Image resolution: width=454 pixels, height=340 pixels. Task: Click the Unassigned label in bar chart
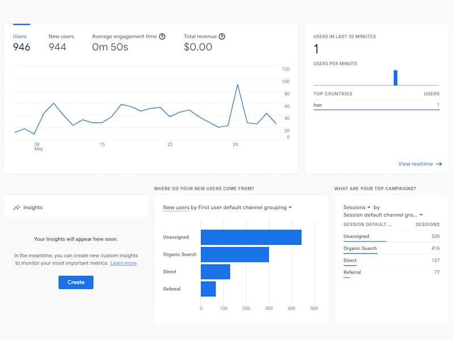coord(176,237)
